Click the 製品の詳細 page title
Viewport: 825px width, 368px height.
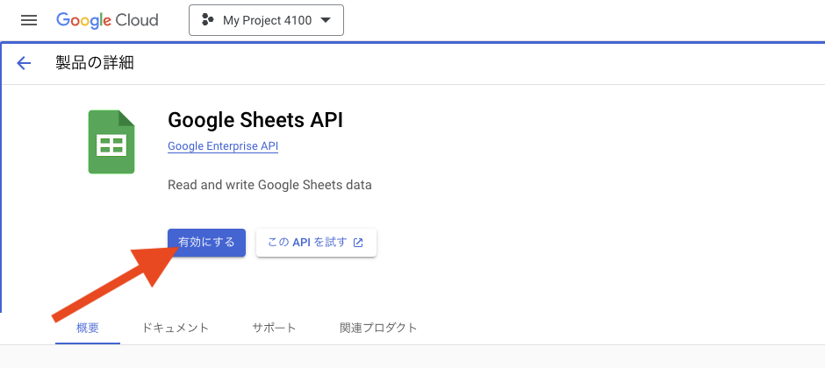click(x=95, y=63)
